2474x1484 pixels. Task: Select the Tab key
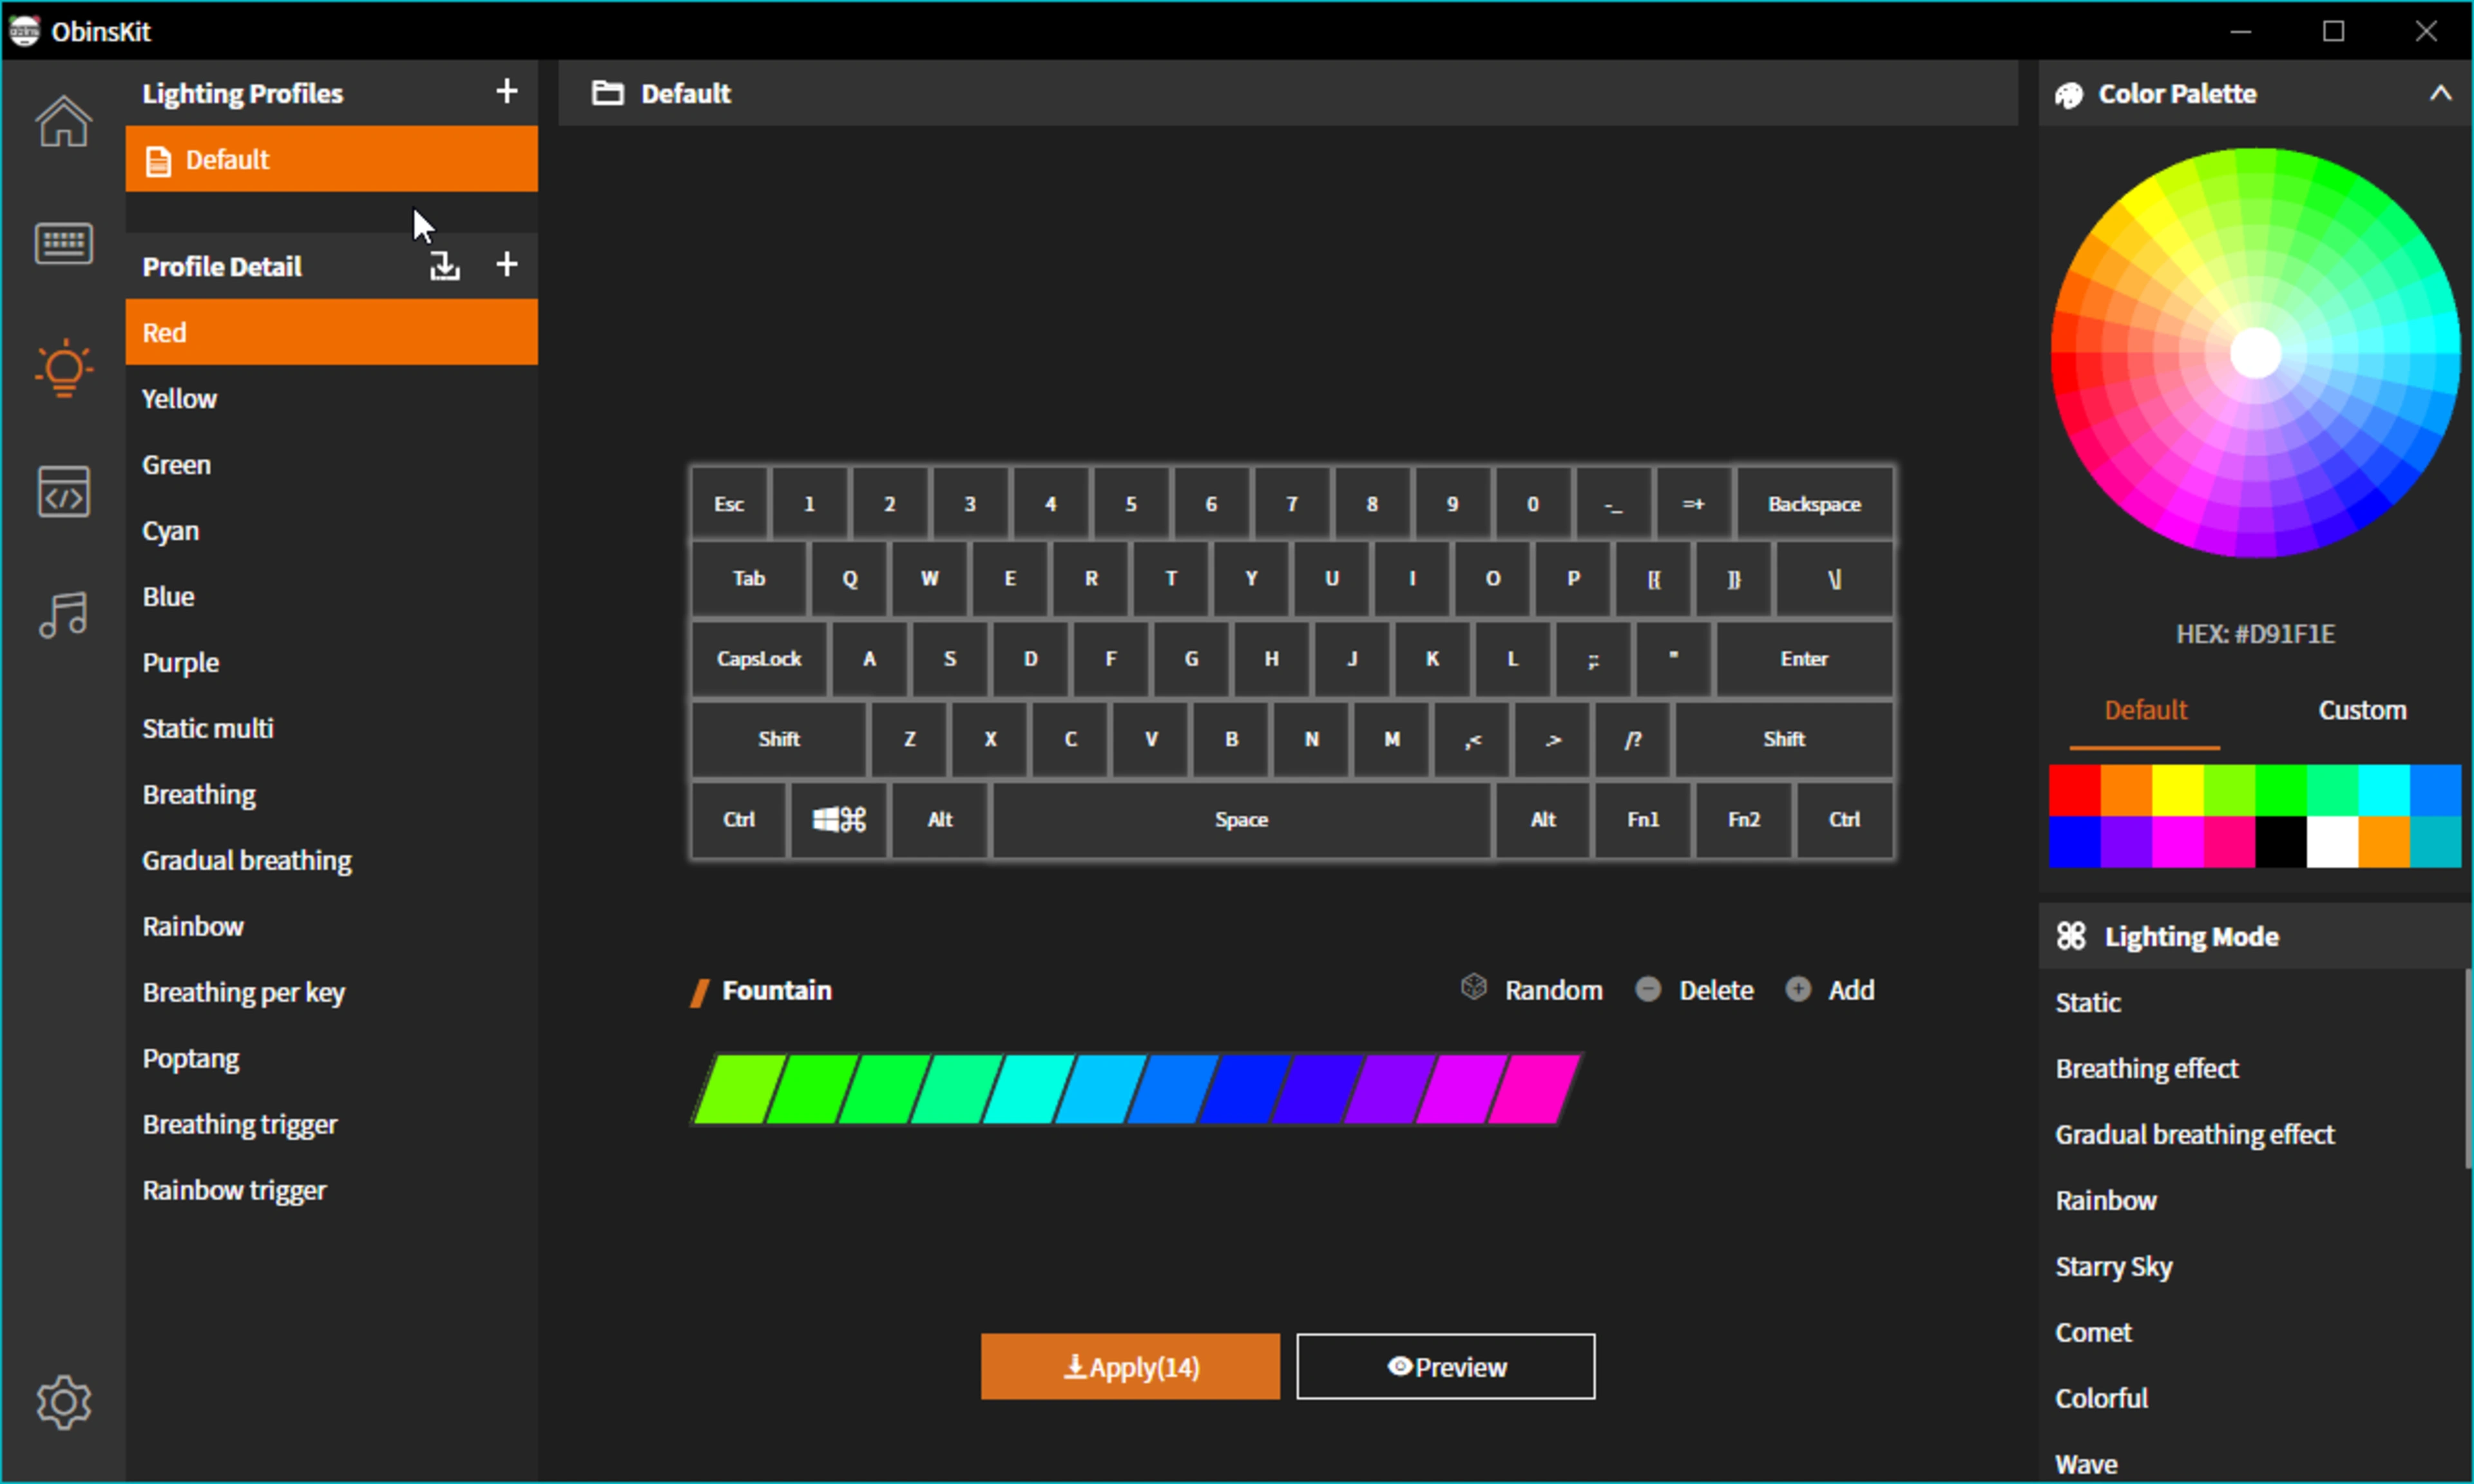click(749, 578)
